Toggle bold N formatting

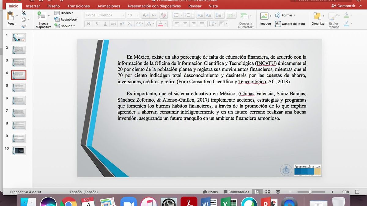click(89, 24)
